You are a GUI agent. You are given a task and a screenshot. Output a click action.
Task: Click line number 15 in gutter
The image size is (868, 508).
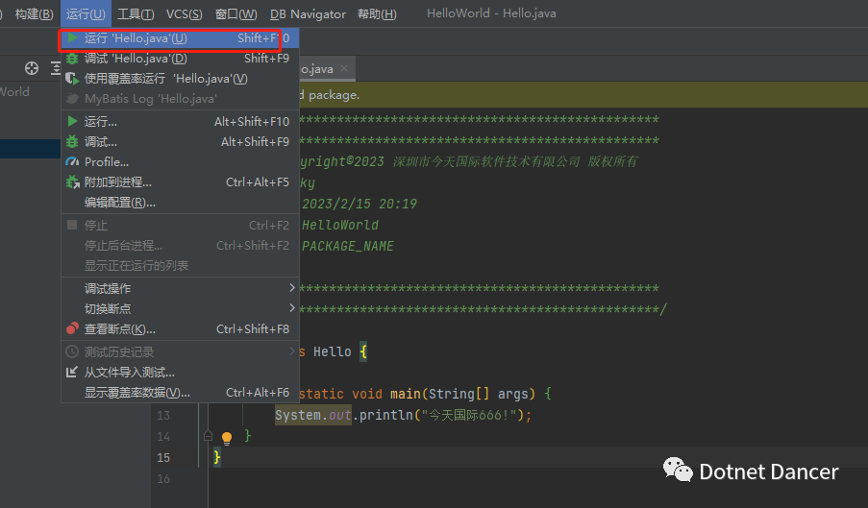pyautogui.click(x=163, y=458)
